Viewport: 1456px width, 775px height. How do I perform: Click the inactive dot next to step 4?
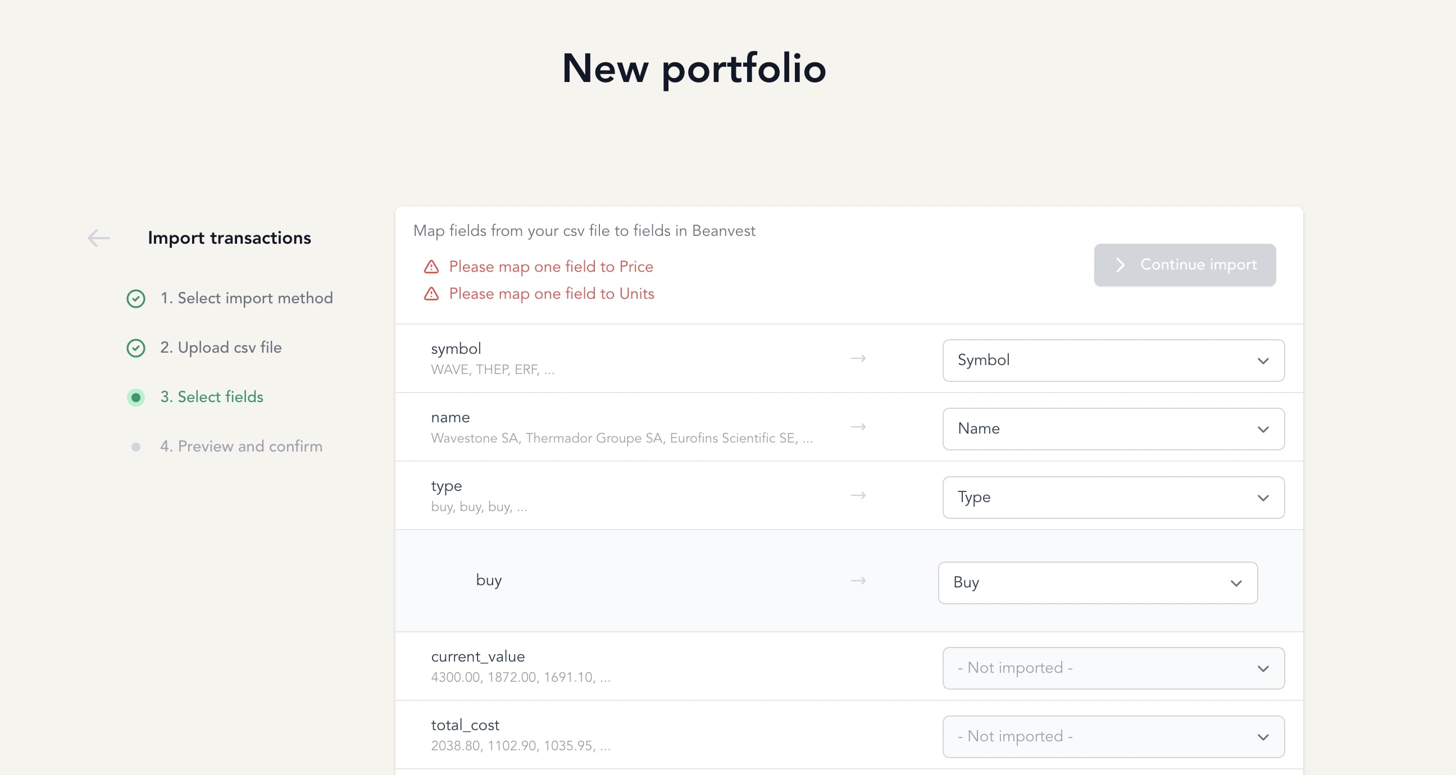coord(135,446)
